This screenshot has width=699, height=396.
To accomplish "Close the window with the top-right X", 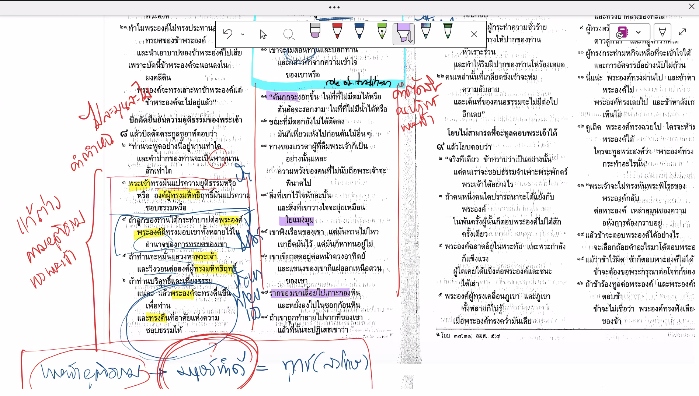I will [x=692, y=6].
